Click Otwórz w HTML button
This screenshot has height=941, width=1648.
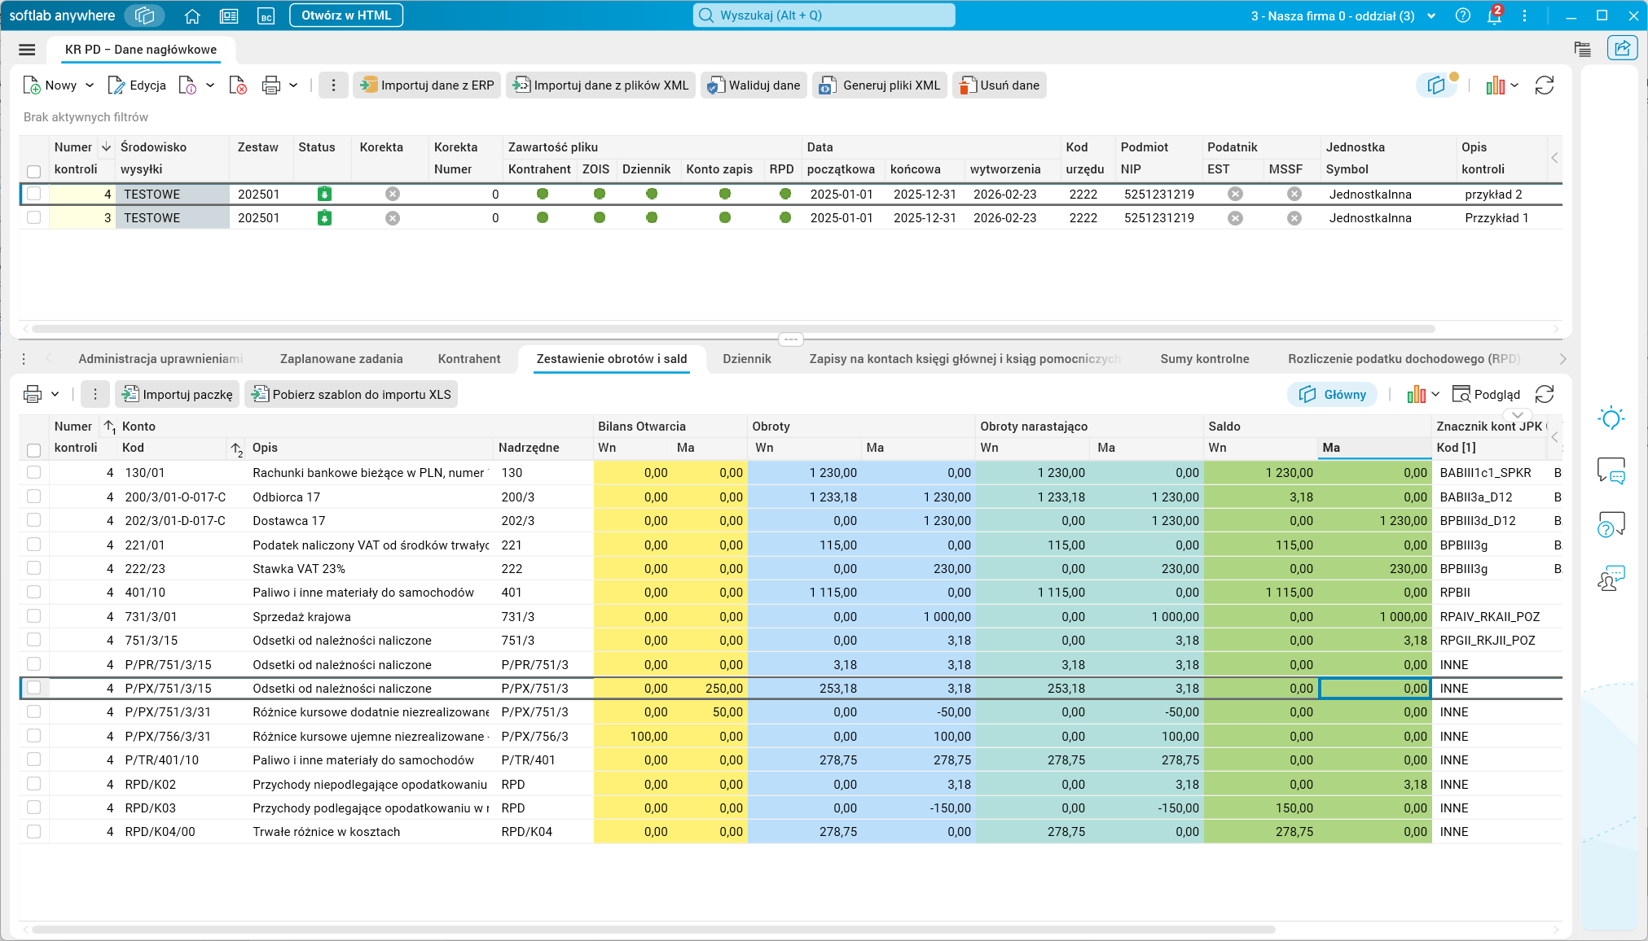click(346, 15)
